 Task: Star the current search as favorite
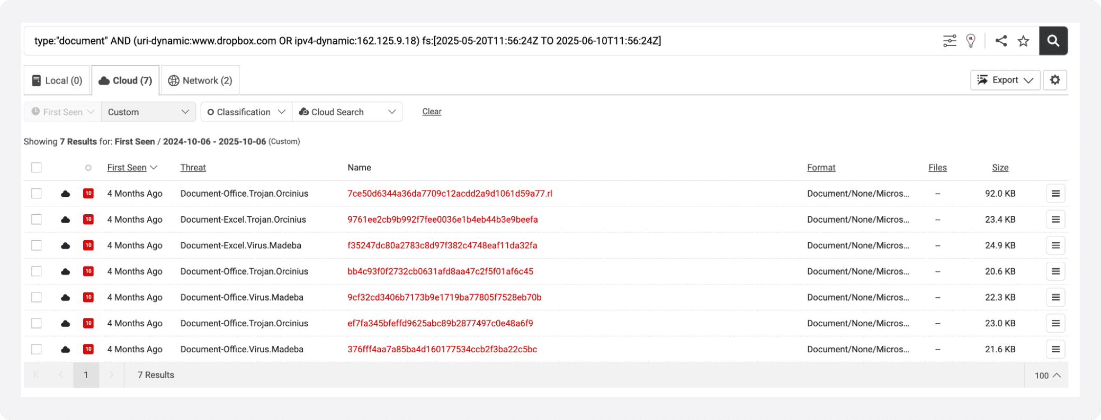pos(1023,41)
